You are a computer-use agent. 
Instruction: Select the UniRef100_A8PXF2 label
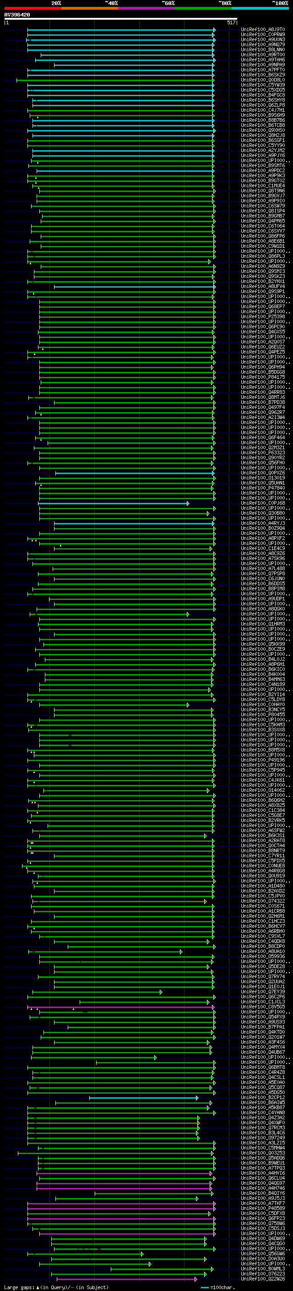(x=263, y=538)
